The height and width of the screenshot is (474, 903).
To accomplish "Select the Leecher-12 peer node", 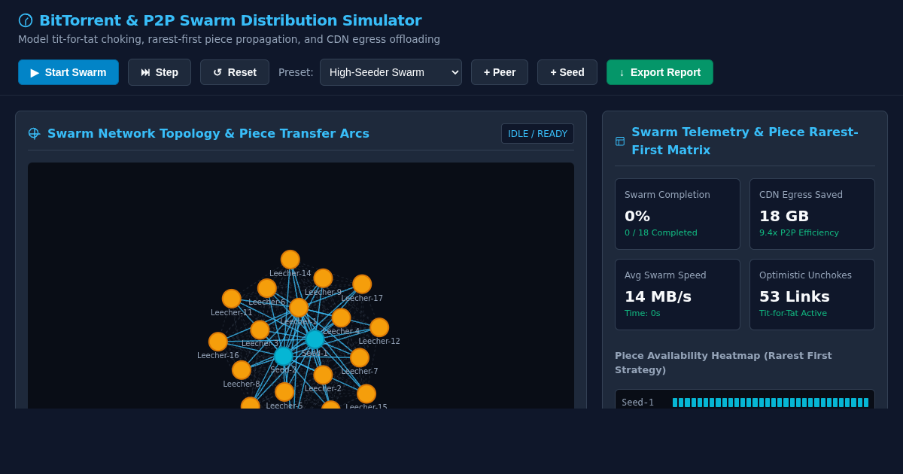I will pos(379,327).
